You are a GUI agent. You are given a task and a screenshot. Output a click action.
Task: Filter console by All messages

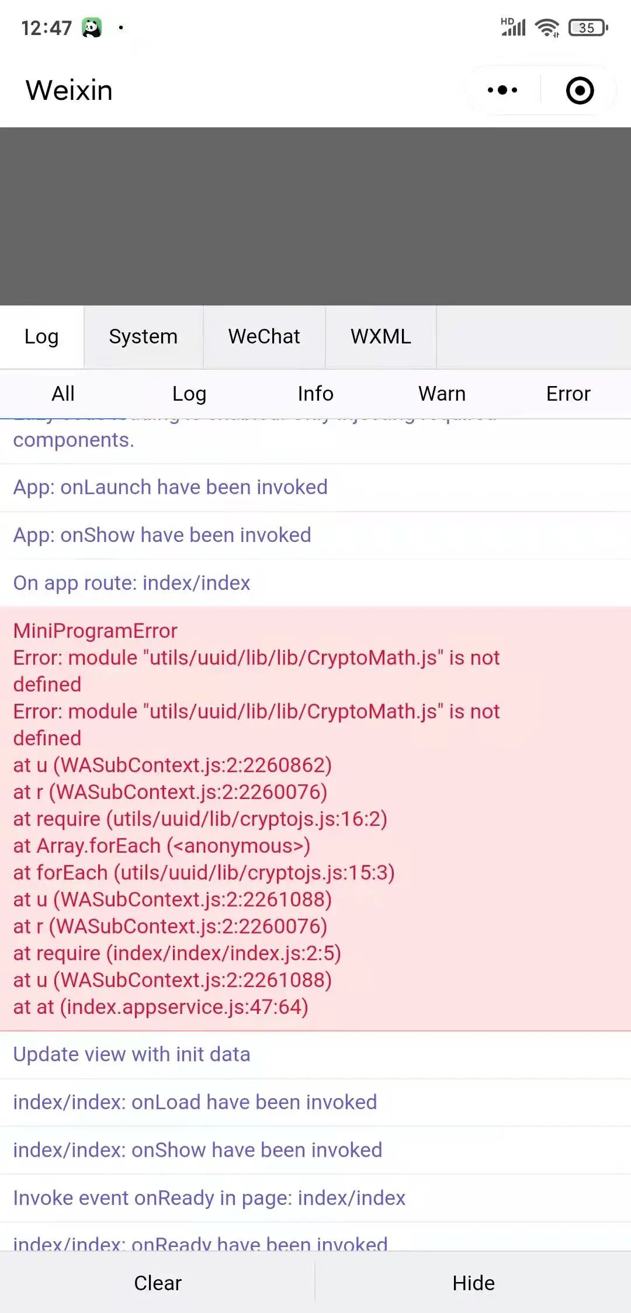(63, 394)
